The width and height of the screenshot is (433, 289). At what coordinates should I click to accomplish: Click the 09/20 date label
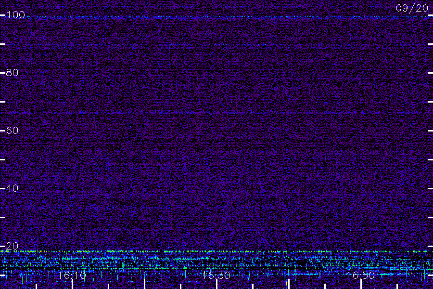click(x=412, y=8)
